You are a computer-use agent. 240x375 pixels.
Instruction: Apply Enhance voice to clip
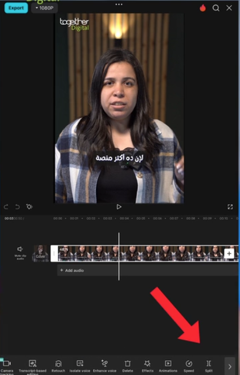104,366
